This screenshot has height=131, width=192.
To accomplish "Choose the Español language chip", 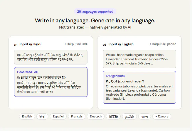I will [58, 116].
